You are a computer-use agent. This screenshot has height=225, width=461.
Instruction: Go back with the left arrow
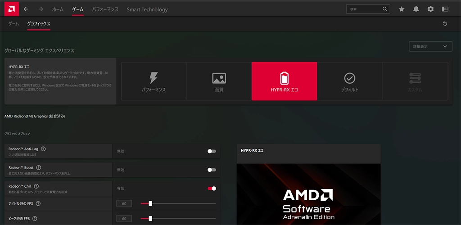click(x=26, y=9)
